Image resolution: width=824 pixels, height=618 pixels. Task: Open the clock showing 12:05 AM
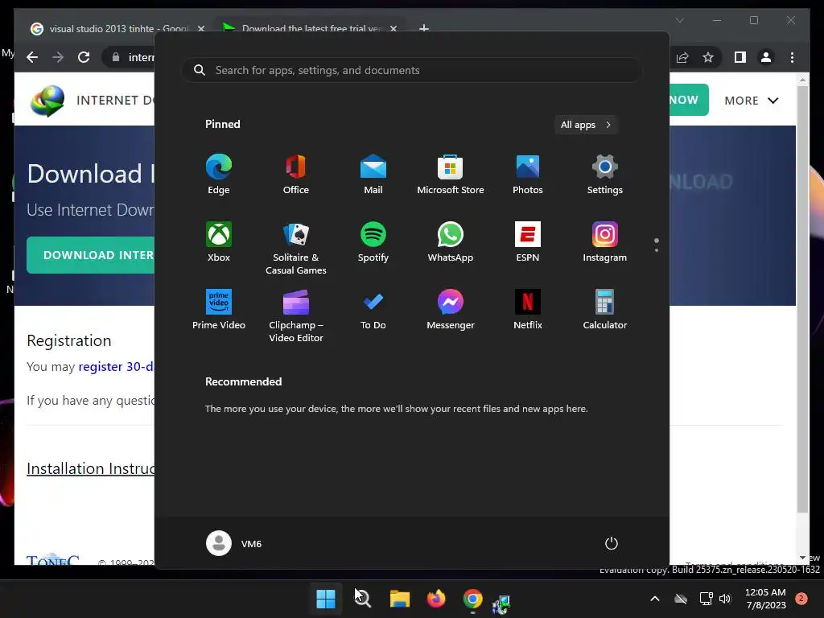point(766,599)
